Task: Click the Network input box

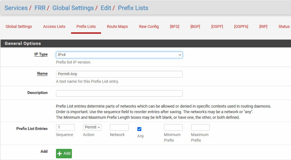Action: (x=119, y=127)
